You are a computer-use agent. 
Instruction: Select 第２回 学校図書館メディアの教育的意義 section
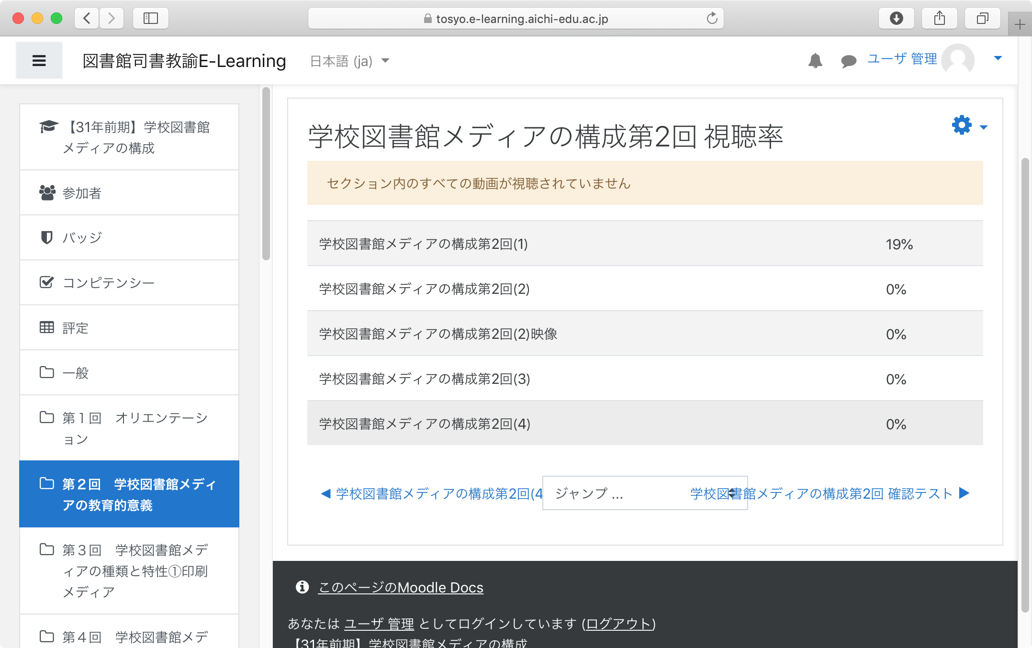(129, 494)
